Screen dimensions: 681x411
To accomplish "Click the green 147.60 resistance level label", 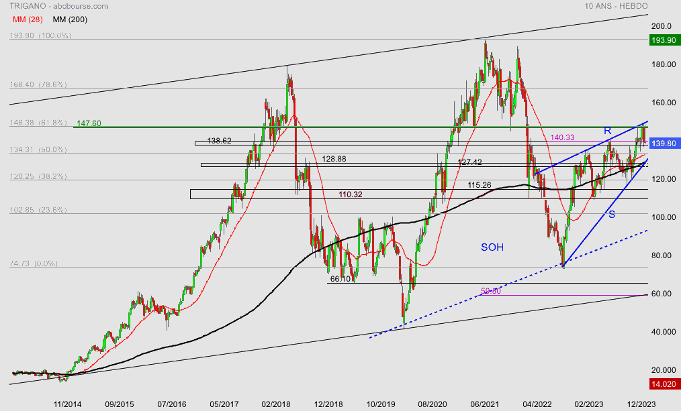I will pos(89,123).
